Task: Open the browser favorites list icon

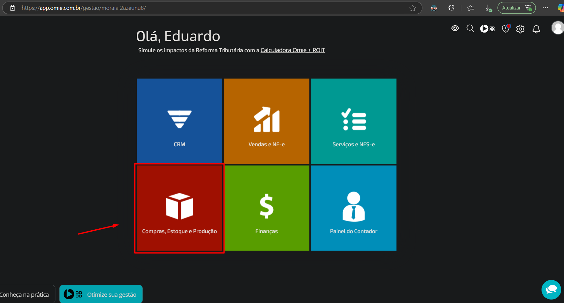Action: point(471,8)
